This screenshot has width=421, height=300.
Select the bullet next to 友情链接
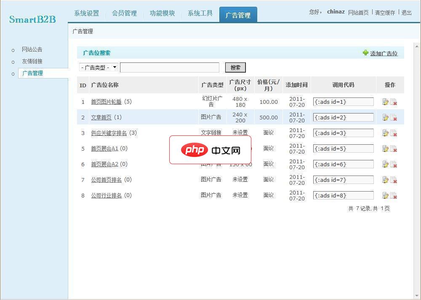[x=14, y=61]
